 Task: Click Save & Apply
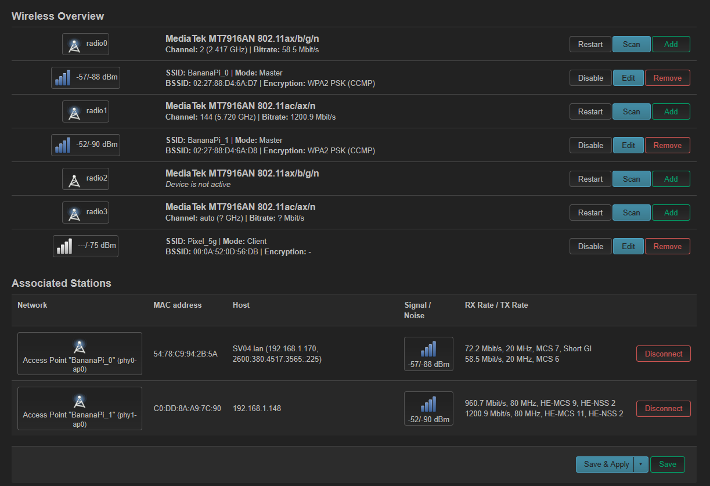tap(606, 464)
